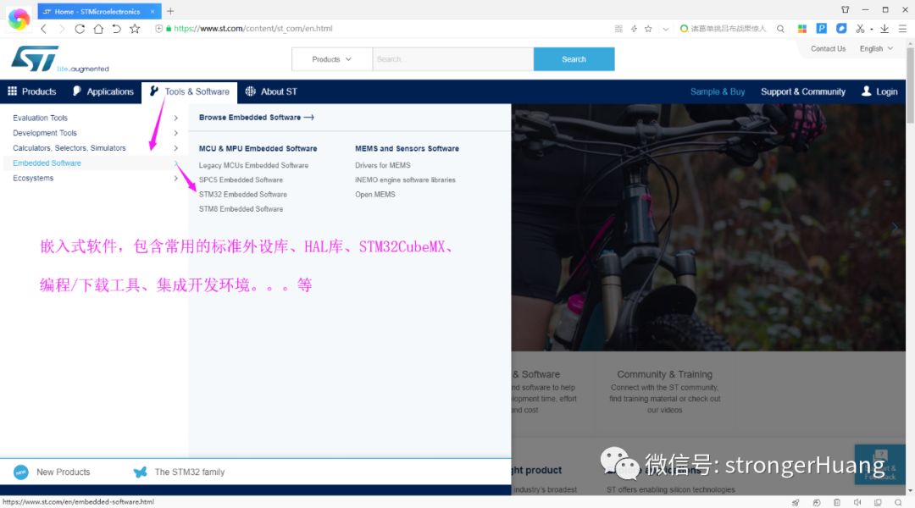Open the Products menu in navigation bar
This screenshot has height=508, width=915.
[32, 91]
